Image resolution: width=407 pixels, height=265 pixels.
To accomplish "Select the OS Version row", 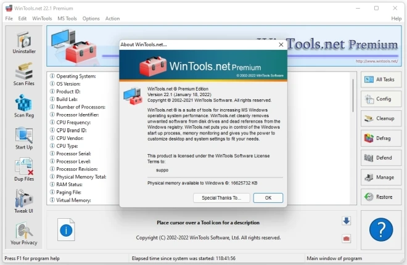I will (65, 84).
